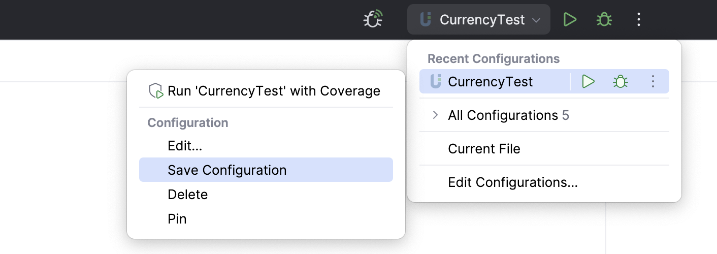Debug CurrencyTest with the main toolbar bug icon
Image resolution: width=717 pixels, height=254 pixels.
pyautogui.click(x=604, y=20)
